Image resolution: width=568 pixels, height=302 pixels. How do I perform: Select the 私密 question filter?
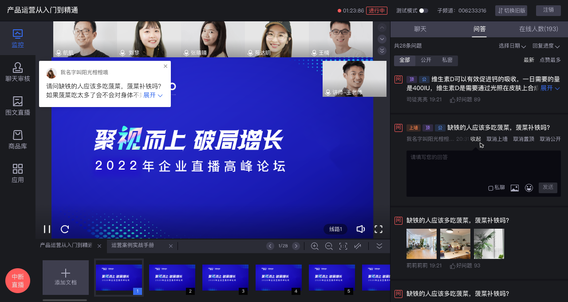(447, 60)
